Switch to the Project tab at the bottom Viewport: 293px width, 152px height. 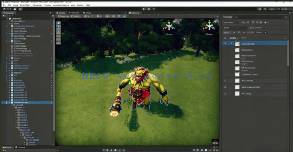[7, 147]
